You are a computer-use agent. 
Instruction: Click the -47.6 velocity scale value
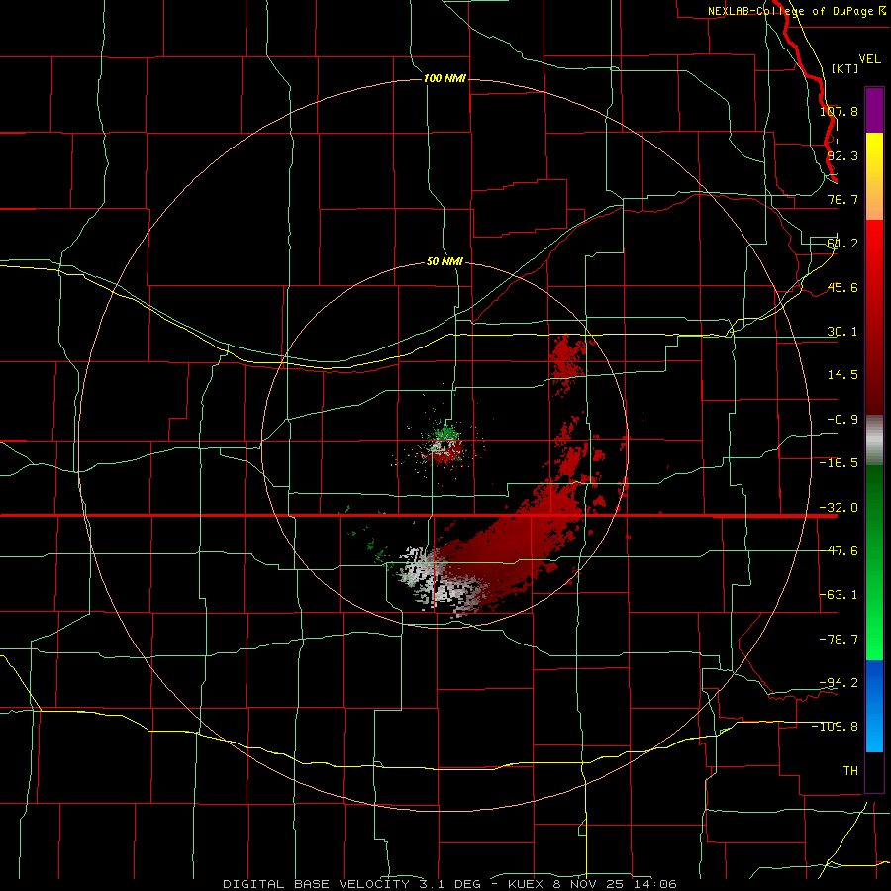coord(839,551)
